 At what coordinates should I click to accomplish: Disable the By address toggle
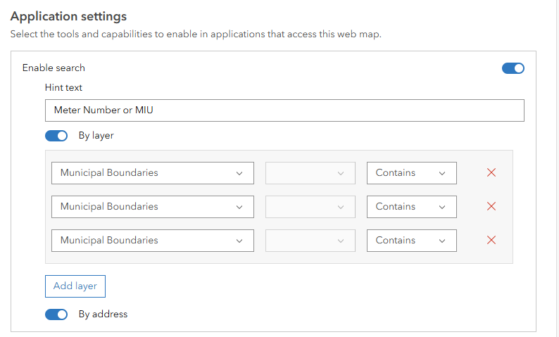coord(56,314)
